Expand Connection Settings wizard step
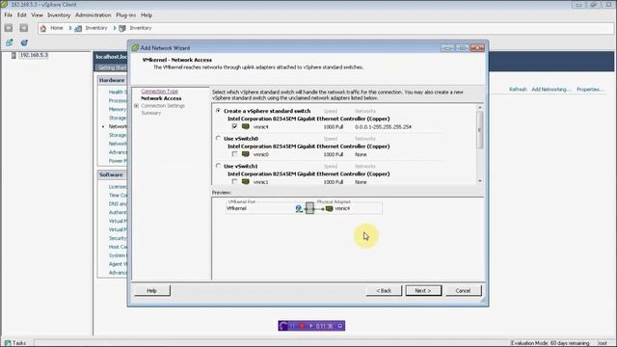This screenshot has width=617, height=347. (x=136, y=106)
